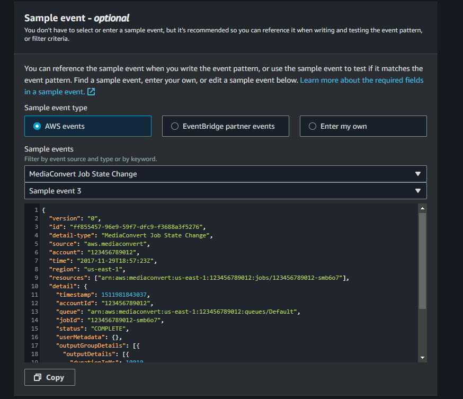
Task: Open 'Learn more about the required fields' link
Action: click(x=361, y=80)
